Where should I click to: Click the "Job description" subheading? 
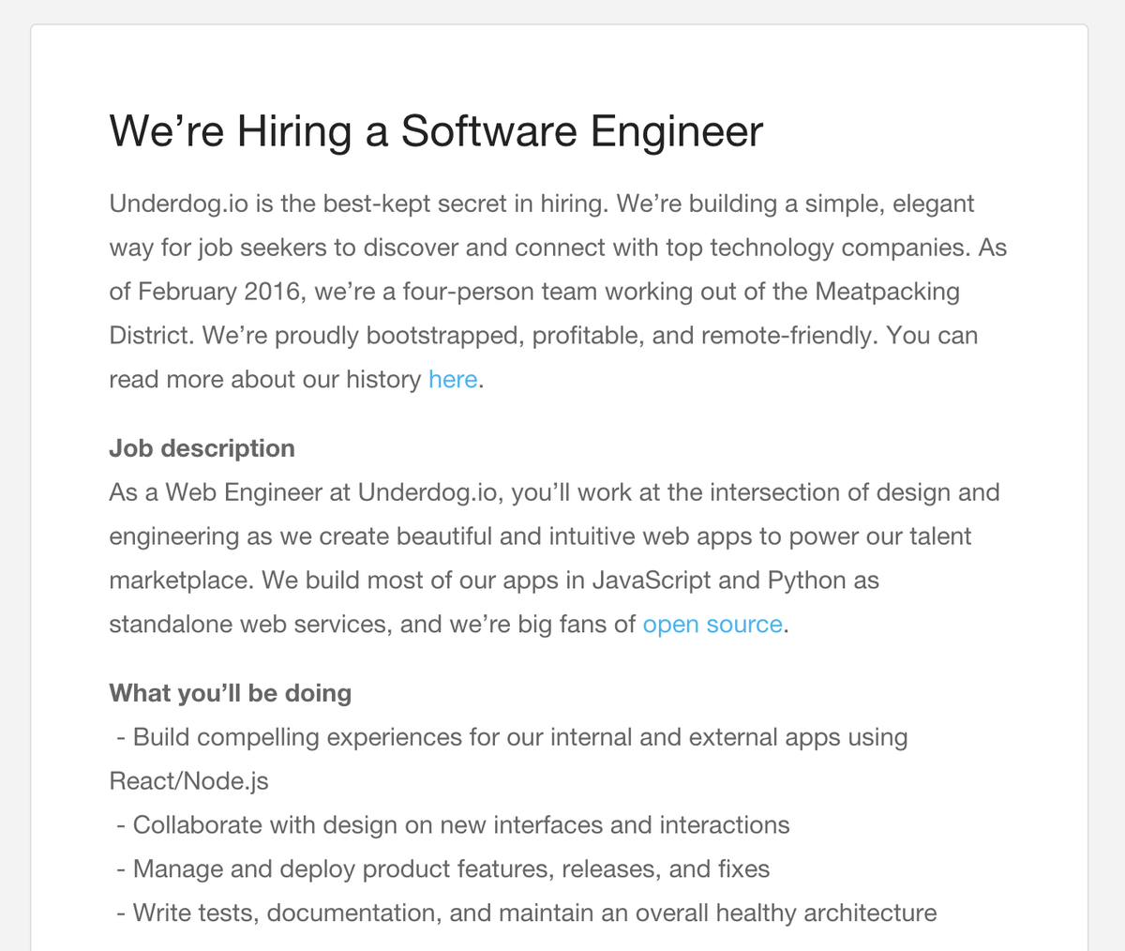[x=202, y=448]
